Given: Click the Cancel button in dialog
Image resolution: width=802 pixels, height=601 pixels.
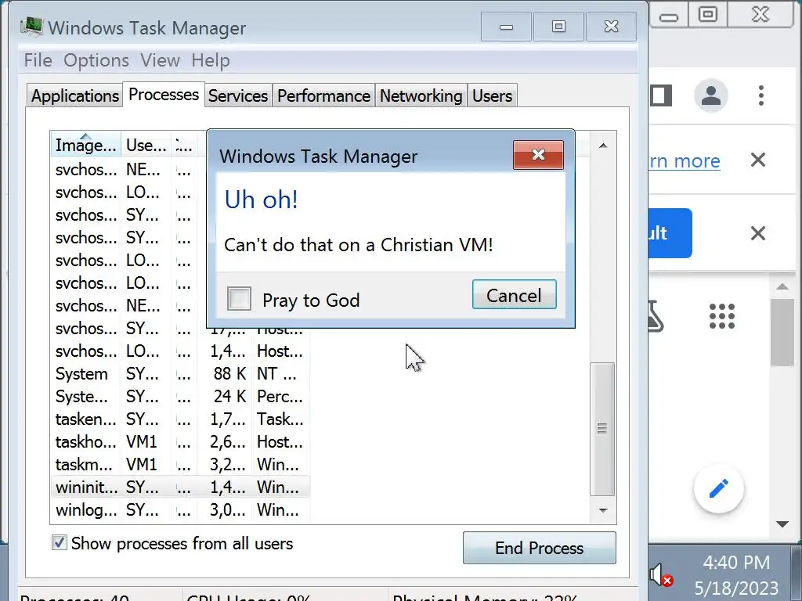Looking at the screenshot, I should tap(514, 294).
